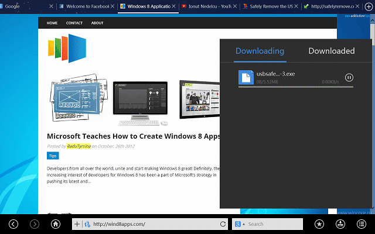Reload the page with the refresh icon
The height and width of the screenshot is (234, 375).
[x=223, y=224]
